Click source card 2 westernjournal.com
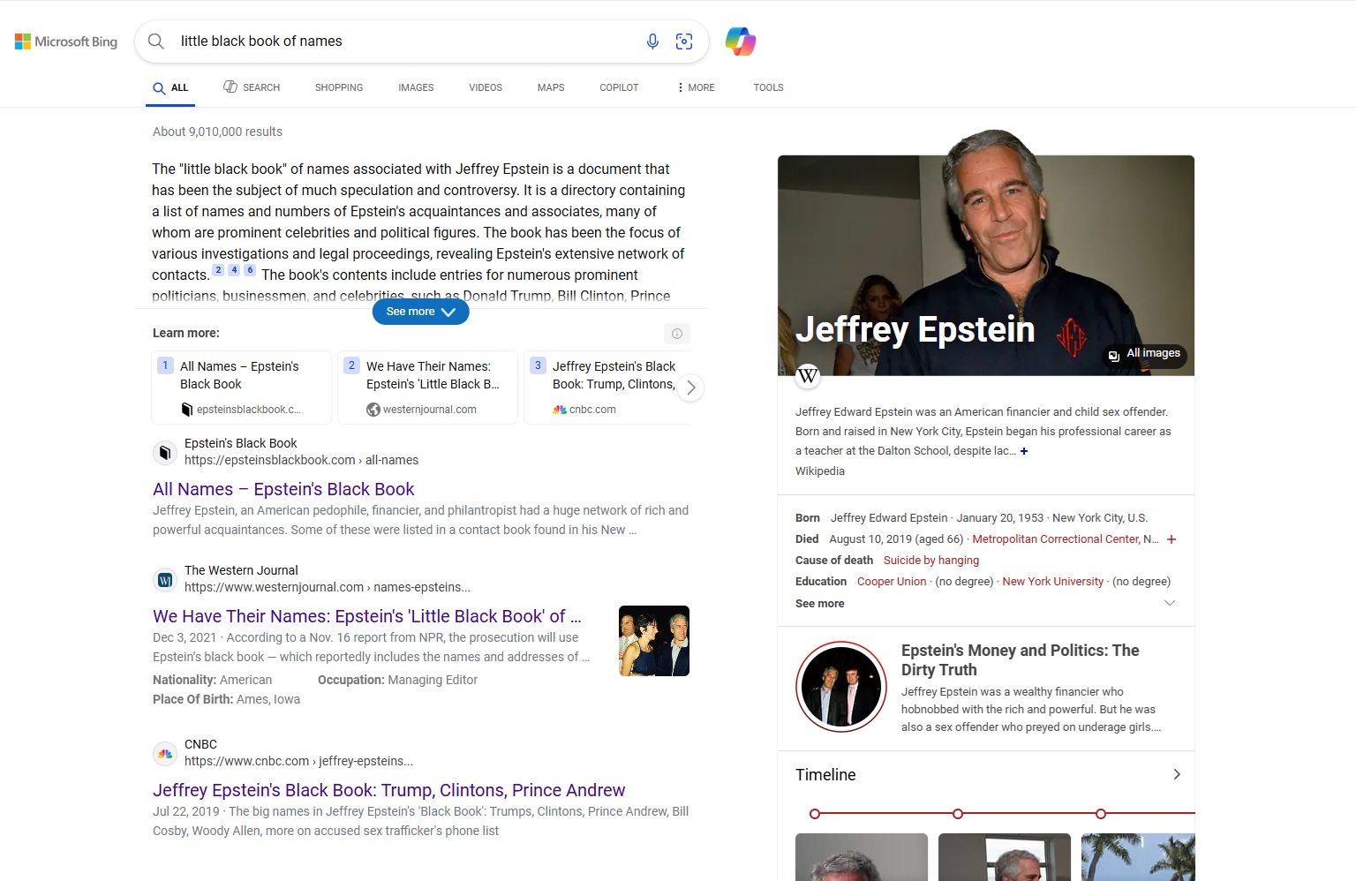Screen dimensions: 1356x881 (427, 388)
